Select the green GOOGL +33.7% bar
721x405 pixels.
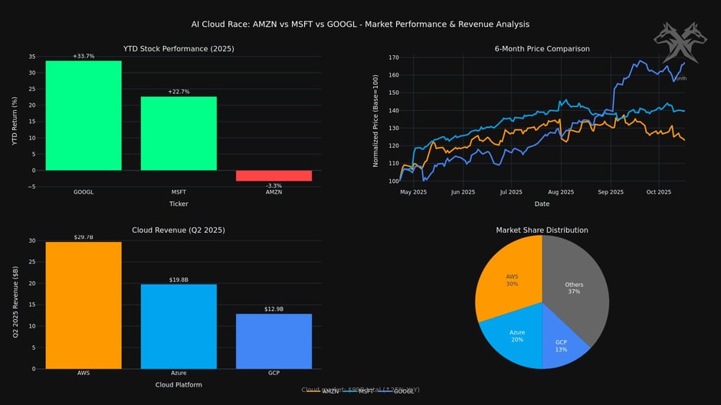[x=83, y=115]
